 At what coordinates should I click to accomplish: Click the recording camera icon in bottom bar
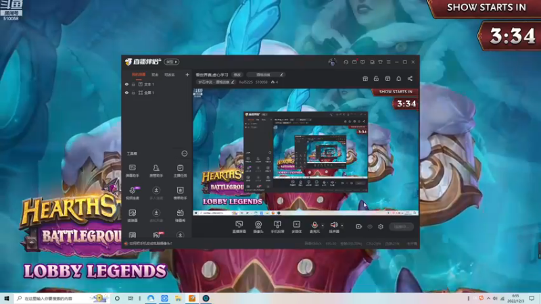[x=359, y=226]
